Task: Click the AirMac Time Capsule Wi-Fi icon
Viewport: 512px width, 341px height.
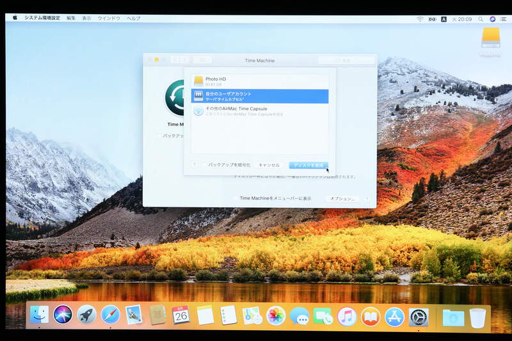Action: (x=198, y=111)
